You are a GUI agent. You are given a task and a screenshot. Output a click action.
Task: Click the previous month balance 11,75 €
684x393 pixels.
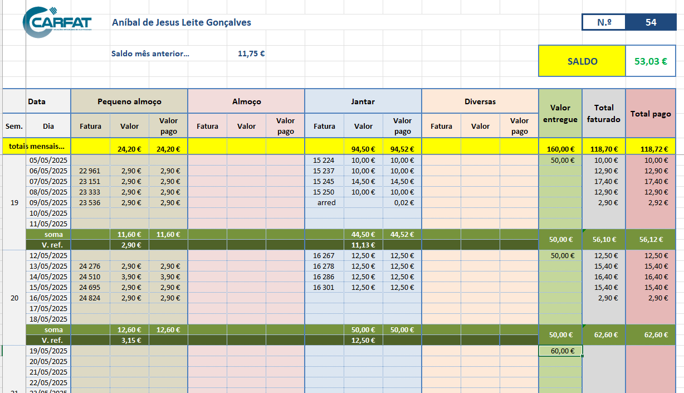[251, 54]
